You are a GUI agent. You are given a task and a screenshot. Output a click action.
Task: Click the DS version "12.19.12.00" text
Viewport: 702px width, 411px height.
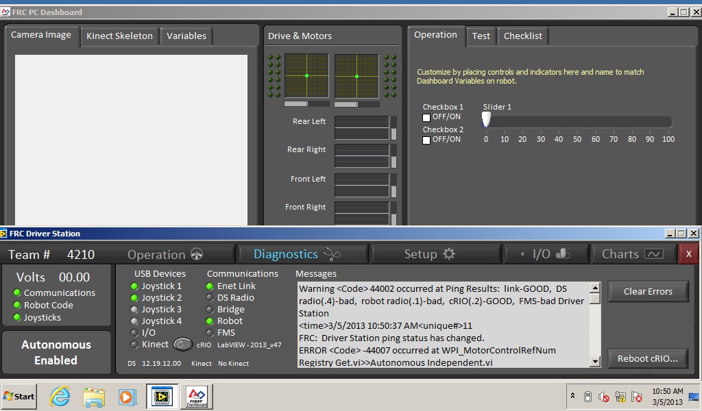(x=162, y=364)
